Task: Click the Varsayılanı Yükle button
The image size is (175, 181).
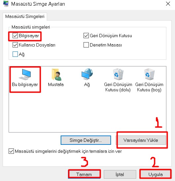Action: tap(141, 140)
